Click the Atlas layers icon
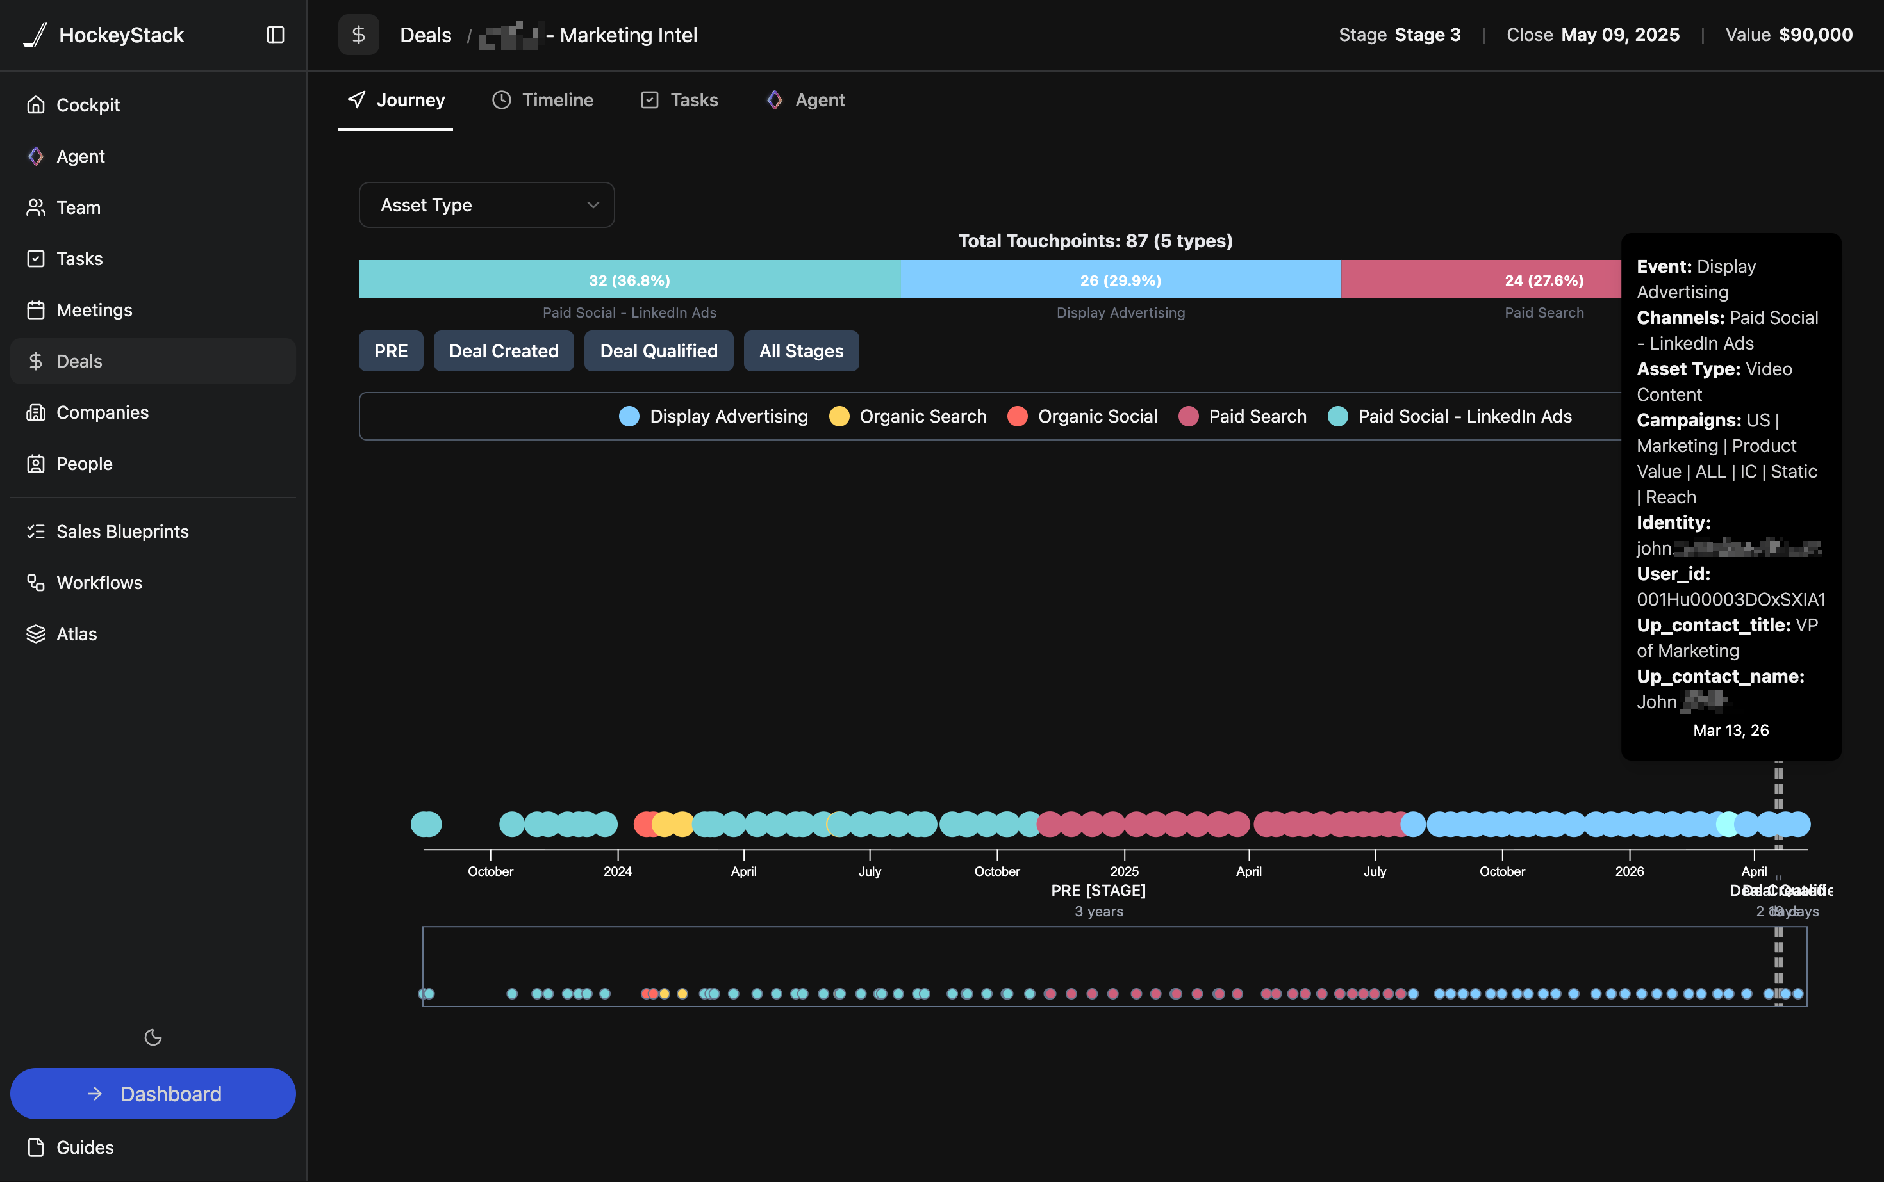 tap(35, 634)
